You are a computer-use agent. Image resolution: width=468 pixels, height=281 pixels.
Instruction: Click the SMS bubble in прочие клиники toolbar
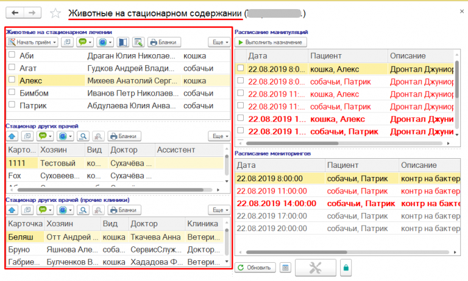(x=43, y=210)
